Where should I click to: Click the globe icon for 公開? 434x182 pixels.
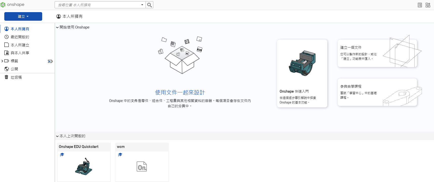coord(7,69)
